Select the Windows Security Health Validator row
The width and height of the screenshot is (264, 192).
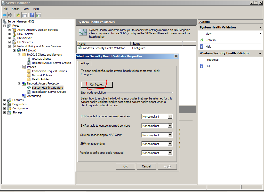[x=136, y=48]
